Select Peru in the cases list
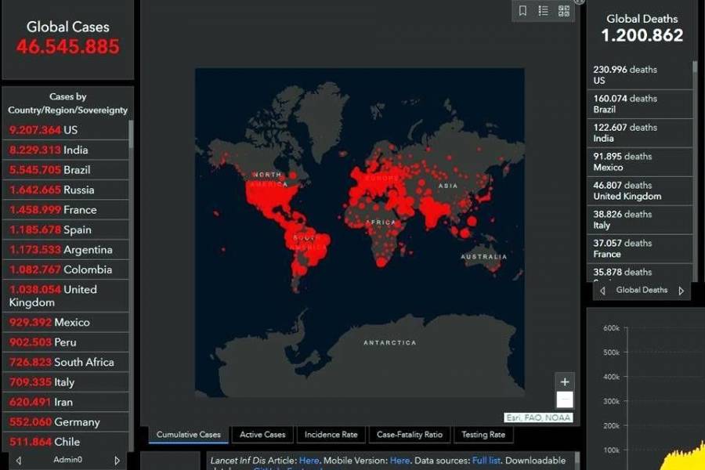 66,342
